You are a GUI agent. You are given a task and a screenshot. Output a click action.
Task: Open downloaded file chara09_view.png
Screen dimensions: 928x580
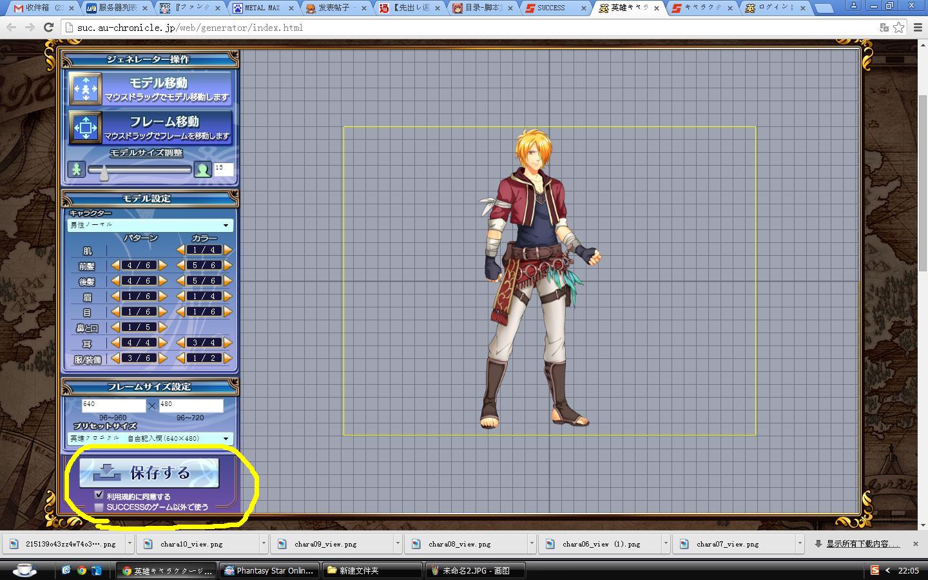(x=332, y=544)
